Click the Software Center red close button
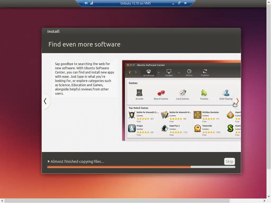 (x=128, y=65)
